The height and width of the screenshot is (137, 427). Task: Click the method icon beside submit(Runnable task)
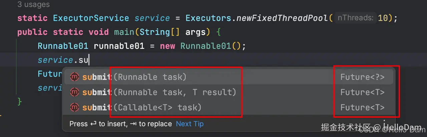pos(75,77)
